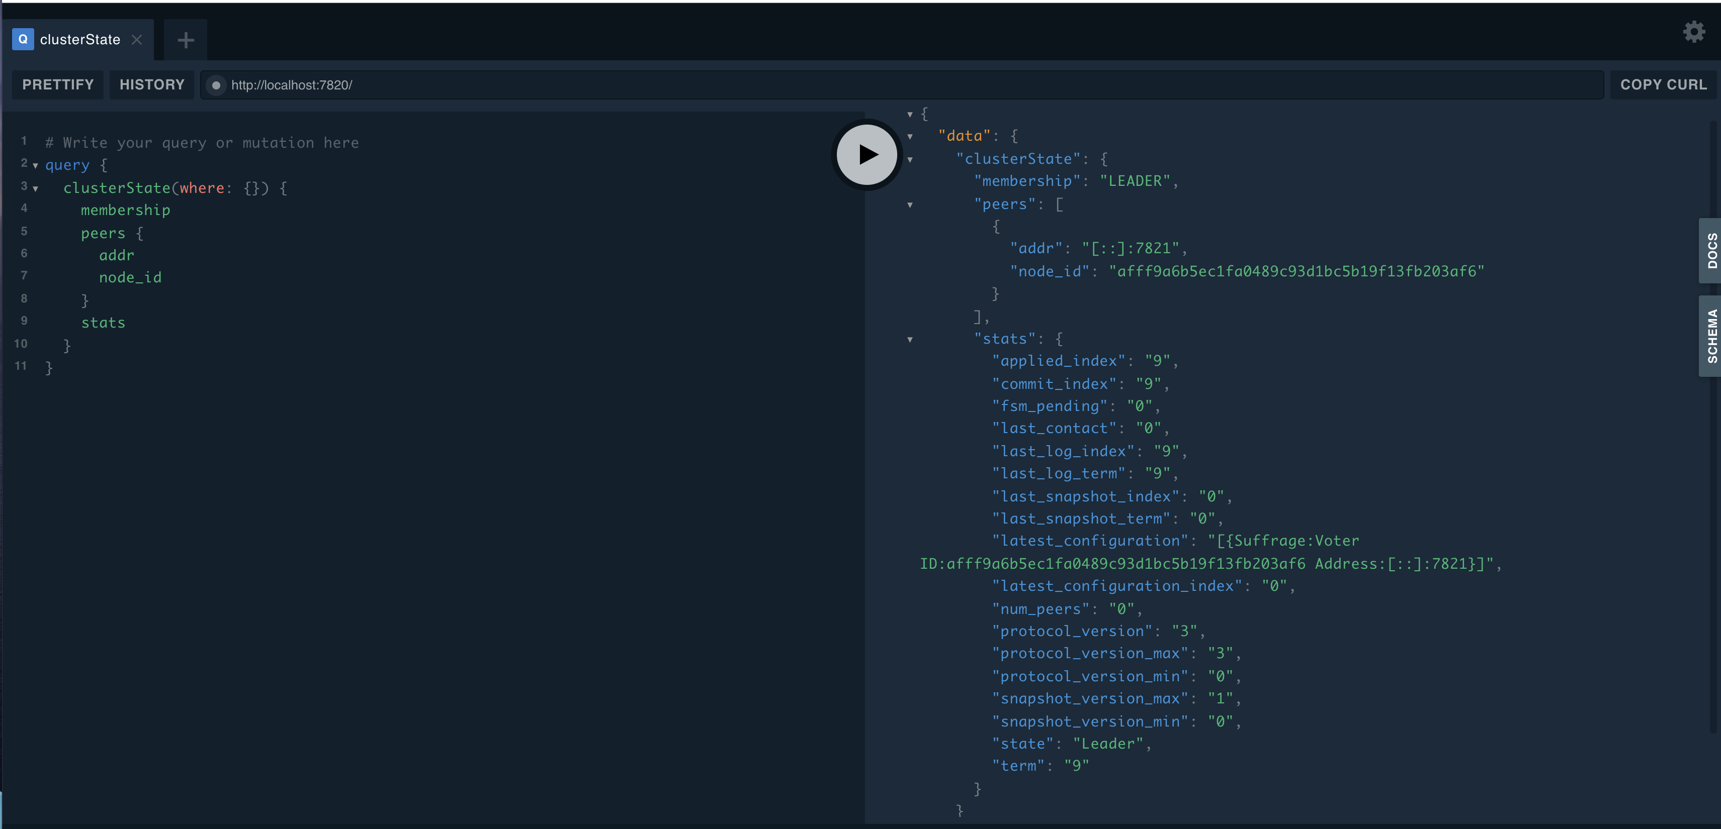Open query HISTORY
Screen dimensions: 1721x829
[x=152, y=85]
